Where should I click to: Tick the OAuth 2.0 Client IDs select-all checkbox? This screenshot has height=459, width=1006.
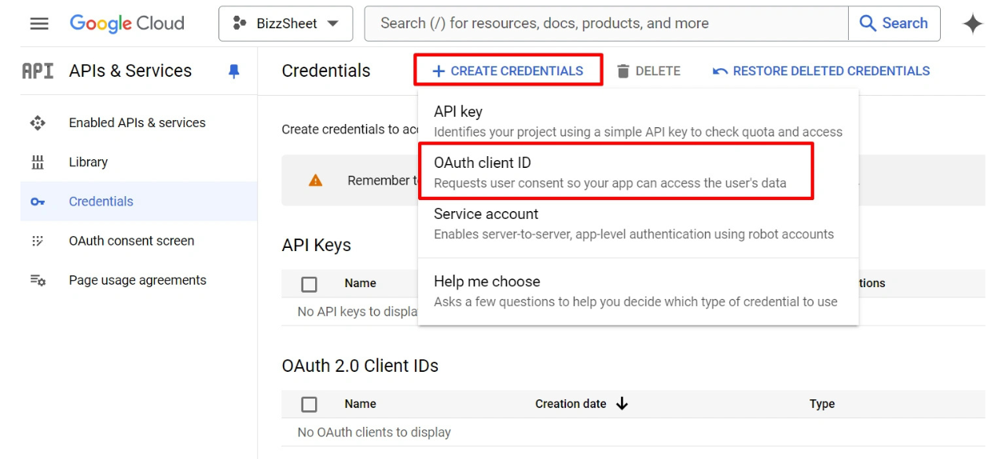pos(310,404)
